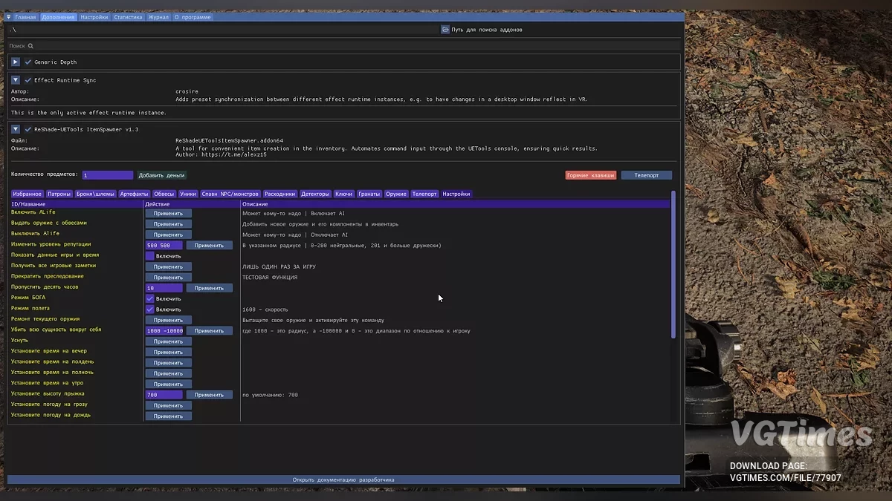Collapse the Effect Runtime Sync section
Viewport: 892px width, 501px height.
16,80
